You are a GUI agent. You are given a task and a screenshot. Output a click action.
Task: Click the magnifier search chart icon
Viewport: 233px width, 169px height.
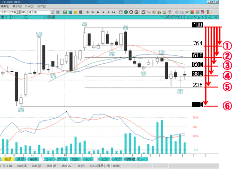tap(177, 12)
